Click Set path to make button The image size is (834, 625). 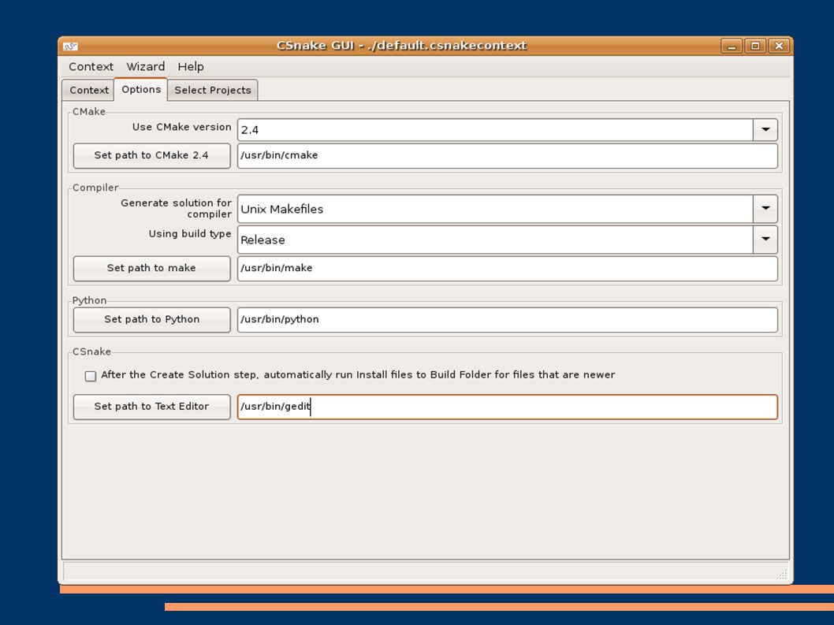tap(151, 268)
